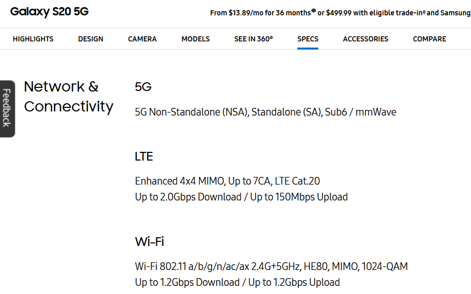Open the See in 360° view tab
Viewport: 471px width, 294px height.
pos(253,39)
